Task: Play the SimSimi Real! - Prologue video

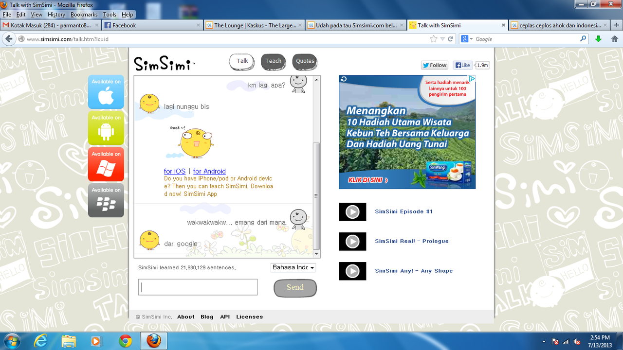Action: pos(352,242)
